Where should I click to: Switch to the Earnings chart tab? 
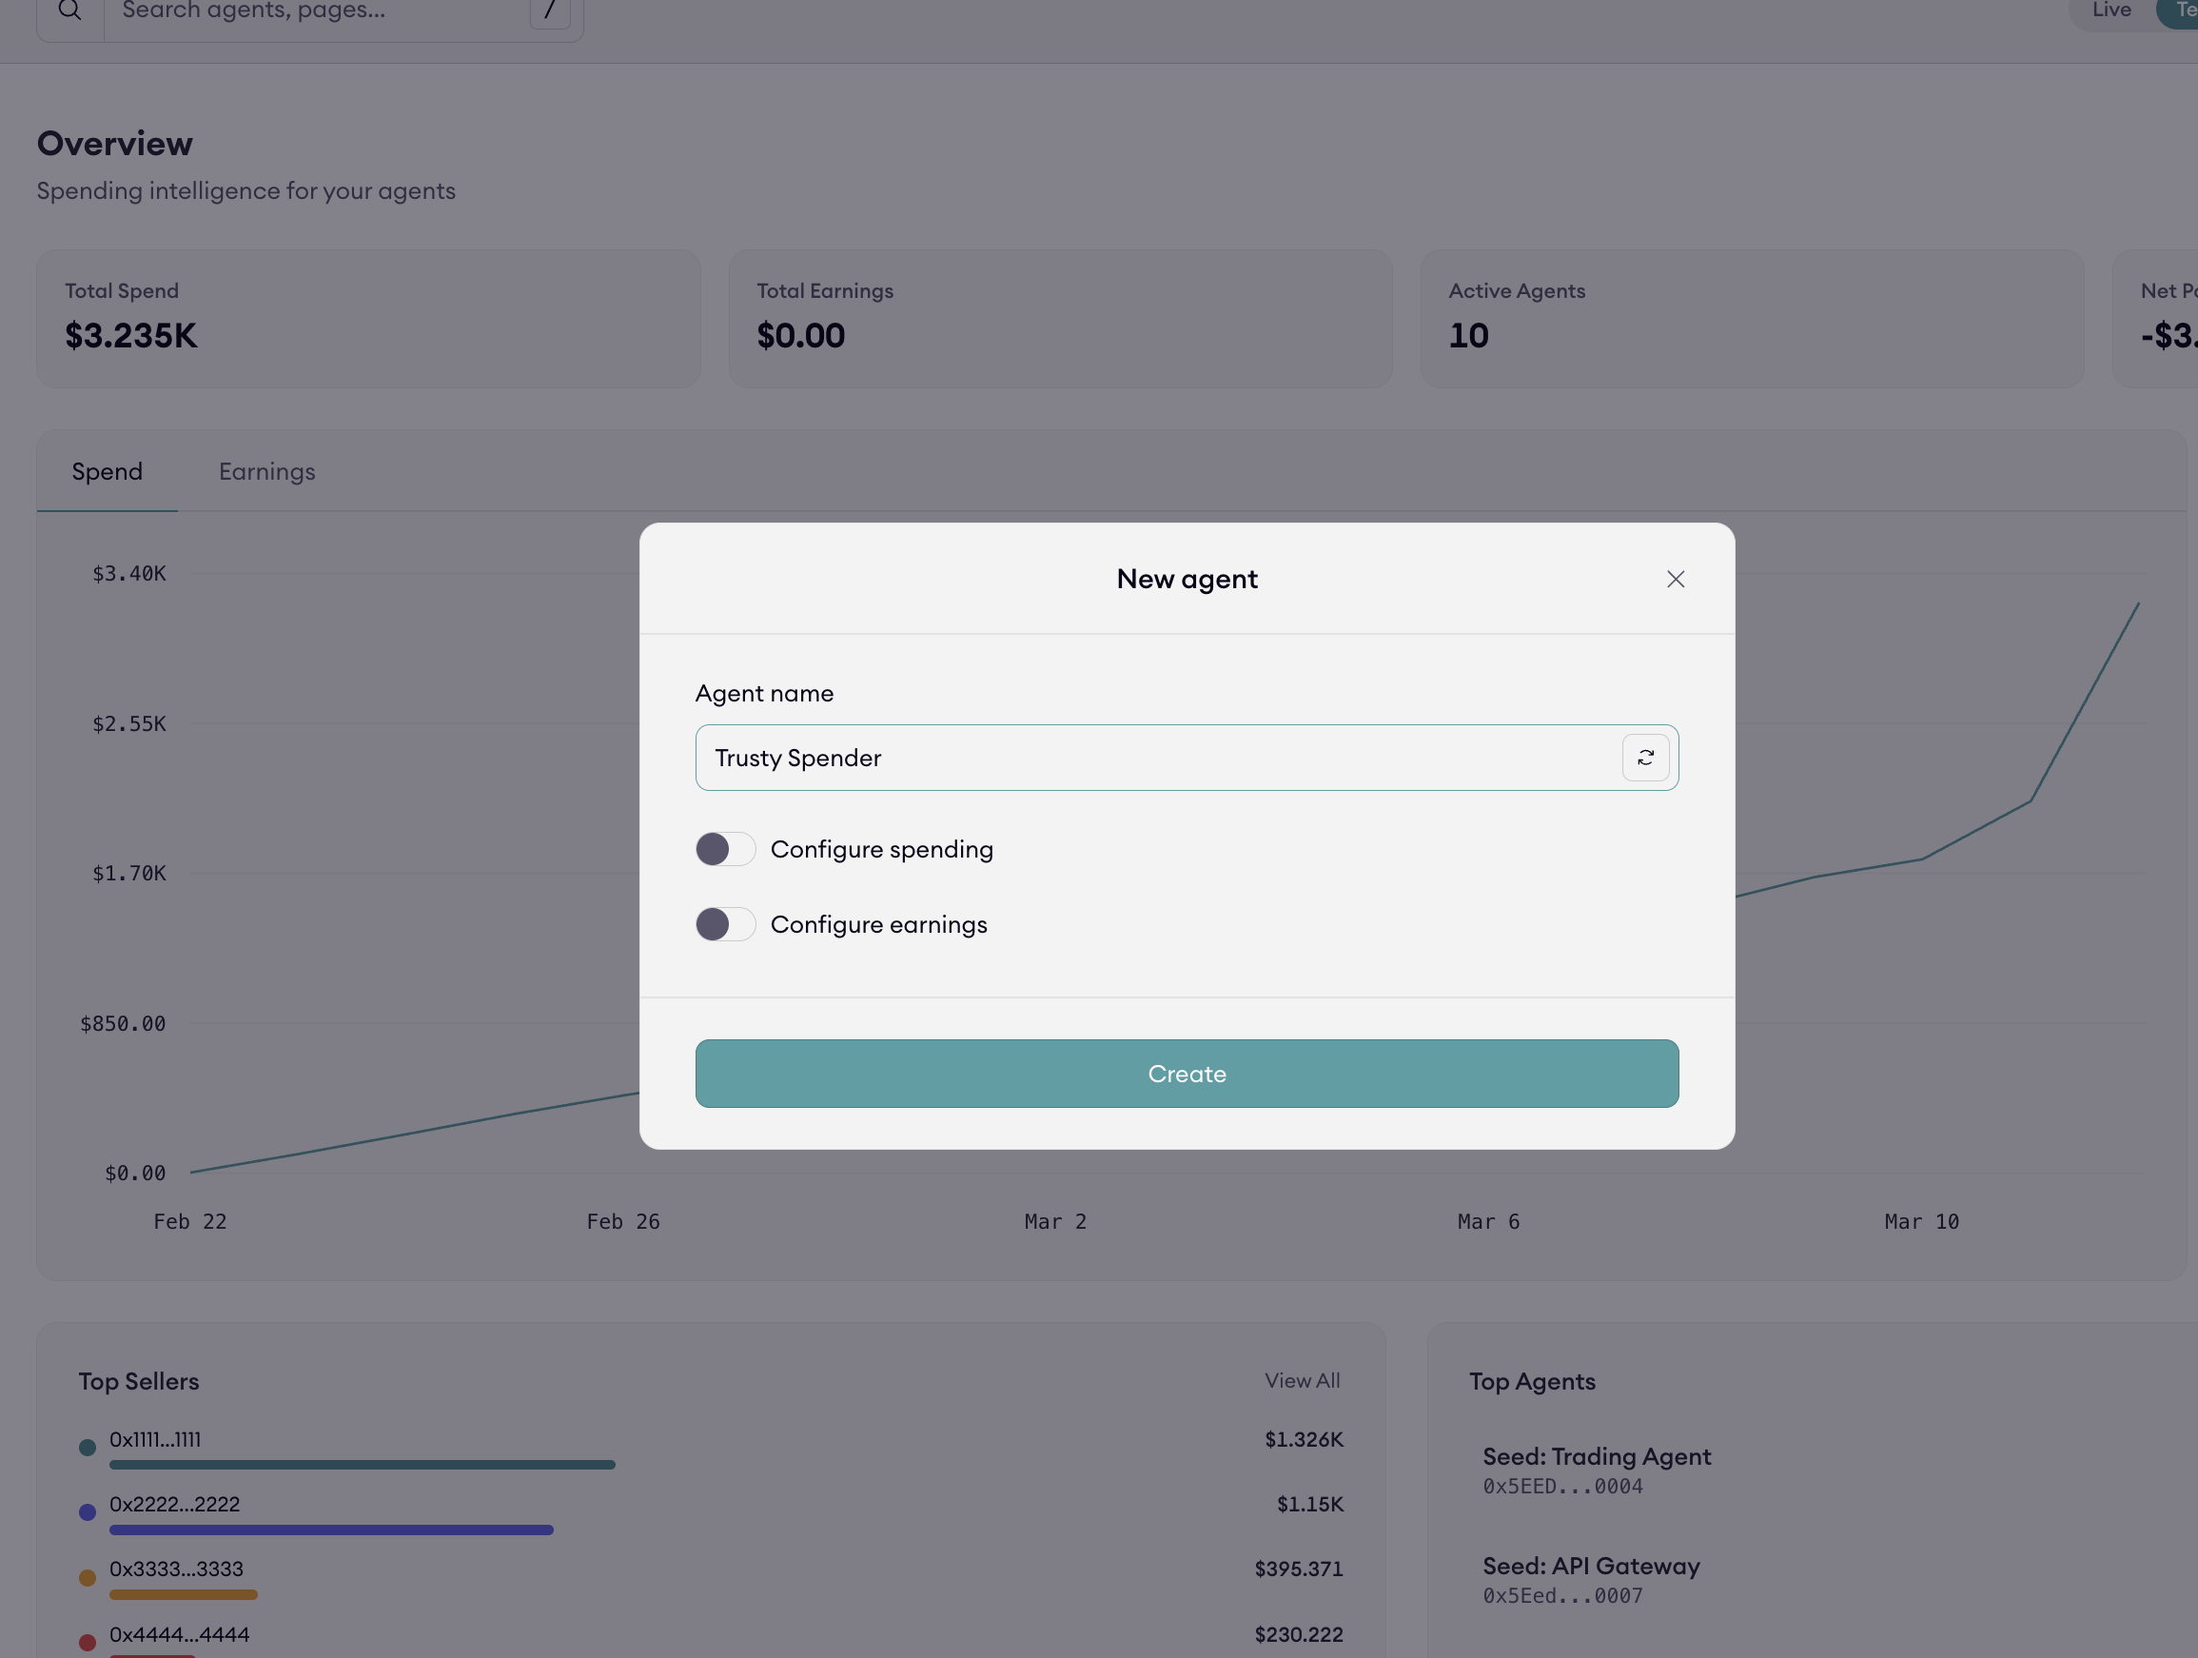click(x=266, y=472)
